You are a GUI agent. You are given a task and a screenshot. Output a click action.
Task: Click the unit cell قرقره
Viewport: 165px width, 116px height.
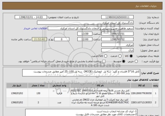pos(59,93)
